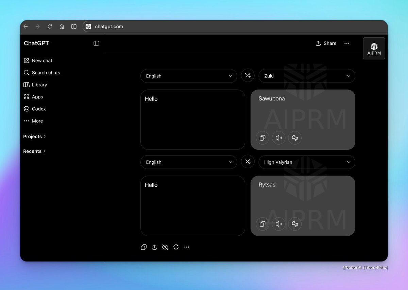Start a New chat
This screenshot has height=290, width=408.
[x=38, y=60]
